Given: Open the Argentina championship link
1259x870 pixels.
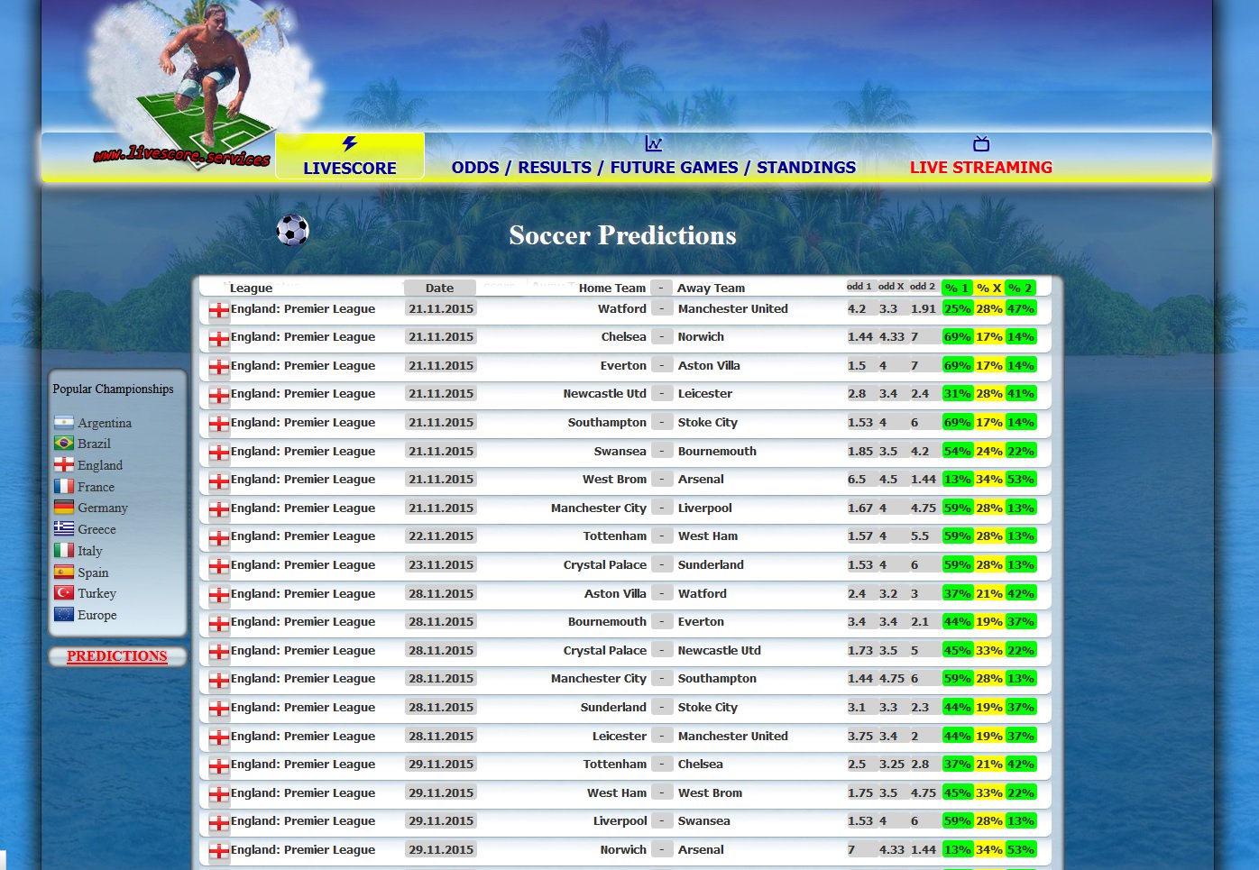Looking at the screenshot, I should 105,423.
